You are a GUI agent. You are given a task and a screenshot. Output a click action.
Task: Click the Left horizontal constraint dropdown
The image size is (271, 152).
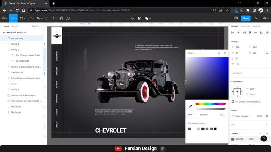[x=253, y=89]
